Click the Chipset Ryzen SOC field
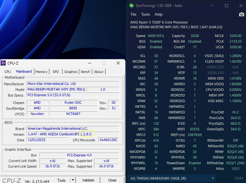This screenshot has width=246, height=183. click(73, 102)
